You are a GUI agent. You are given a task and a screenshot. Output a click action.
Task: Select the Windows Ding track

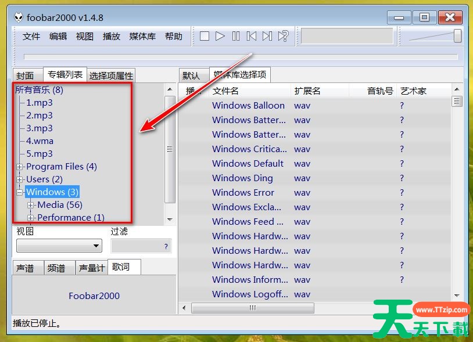(x=242, y=178)
